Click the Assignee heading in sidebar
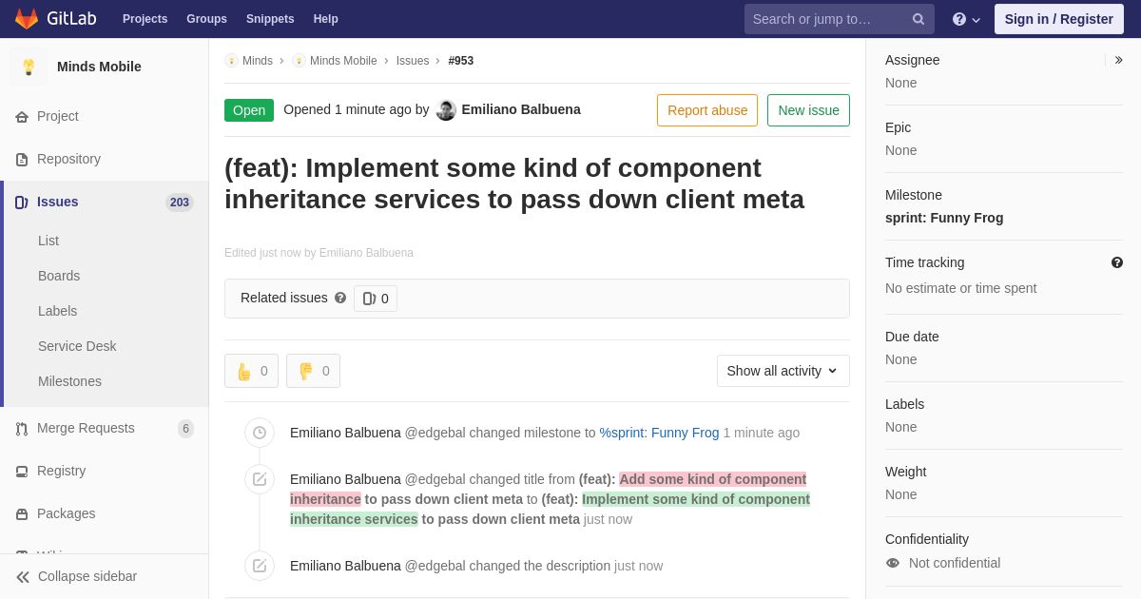The width and height of the screenshot is (1141, 599). (913, 60)
